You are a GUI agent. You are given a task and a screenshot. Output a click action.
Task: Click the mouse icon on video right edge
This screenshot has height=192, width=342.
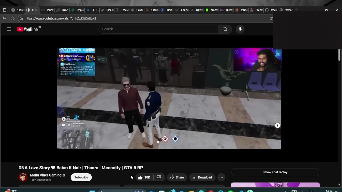tap(277, 125)
